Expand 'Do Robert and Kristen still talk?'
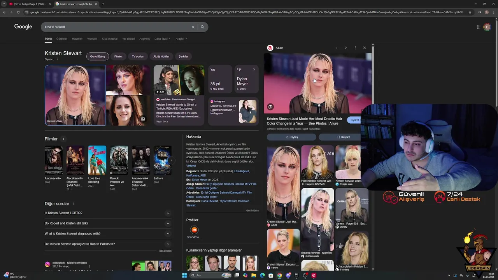The width and height of the screenshot is (498, 280). click(x=108, y=223)
